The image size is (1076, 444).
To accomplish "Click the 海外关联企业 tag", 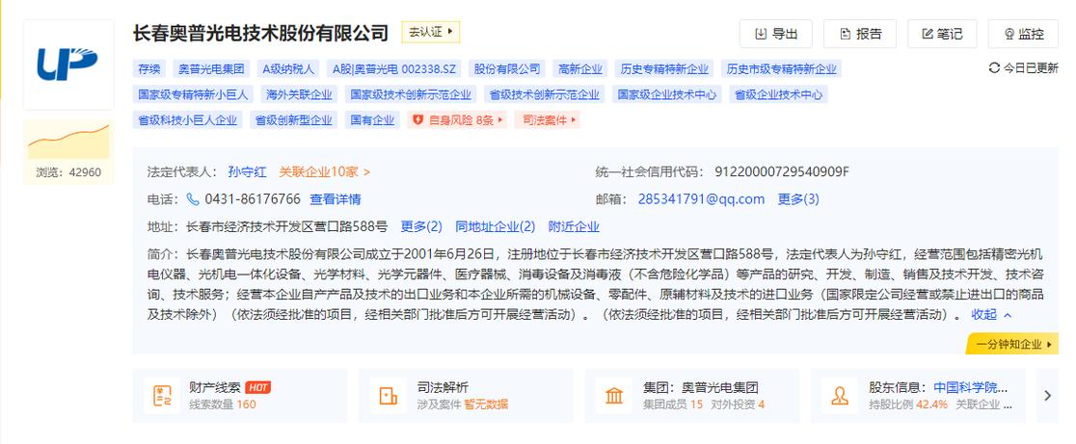I will (299, 94).
